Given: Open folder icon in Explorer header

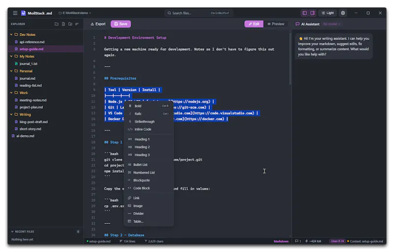Looking at the screenshot, I should [57, 24].
